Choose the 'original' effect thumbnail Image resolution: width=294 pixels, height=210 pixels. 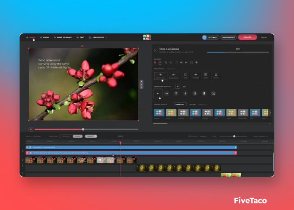[x=159, y=112]
